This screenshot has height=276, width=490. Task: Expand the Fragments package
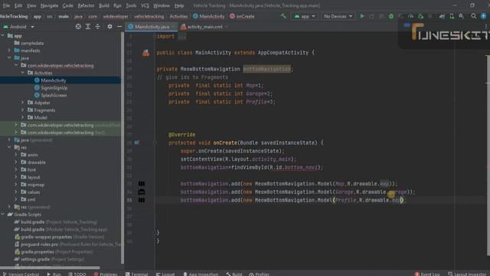23,110
